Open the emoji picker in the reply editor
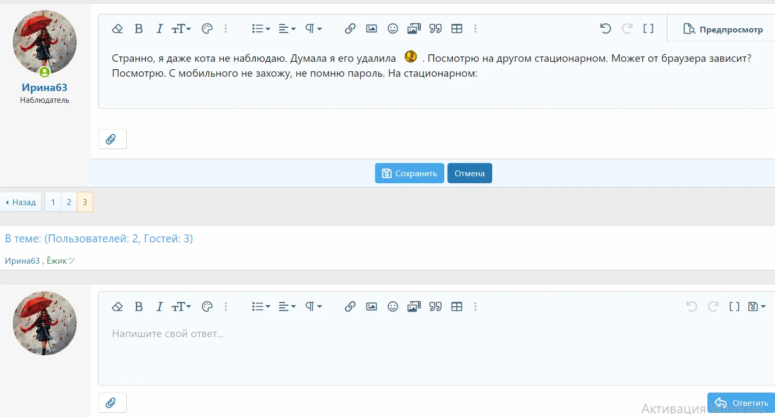The height and width of the screenshot is (417, 775). point(393,307)
